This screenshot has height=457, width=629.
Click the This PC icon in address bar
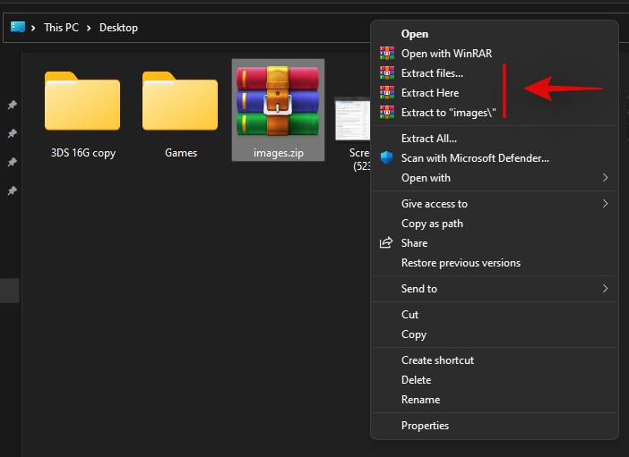pyautogui.click(x=18, y=27)
